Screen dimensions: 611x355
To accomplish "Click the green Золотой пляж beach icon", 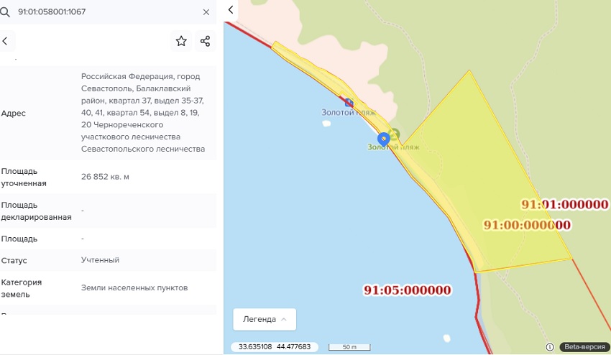I will coord(395,134).
